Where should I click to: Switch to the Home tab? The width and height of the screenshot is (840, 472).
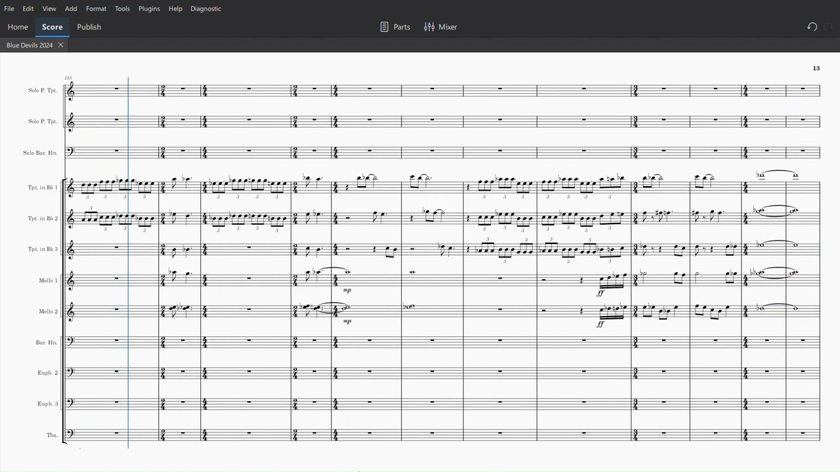pos(18,27)
